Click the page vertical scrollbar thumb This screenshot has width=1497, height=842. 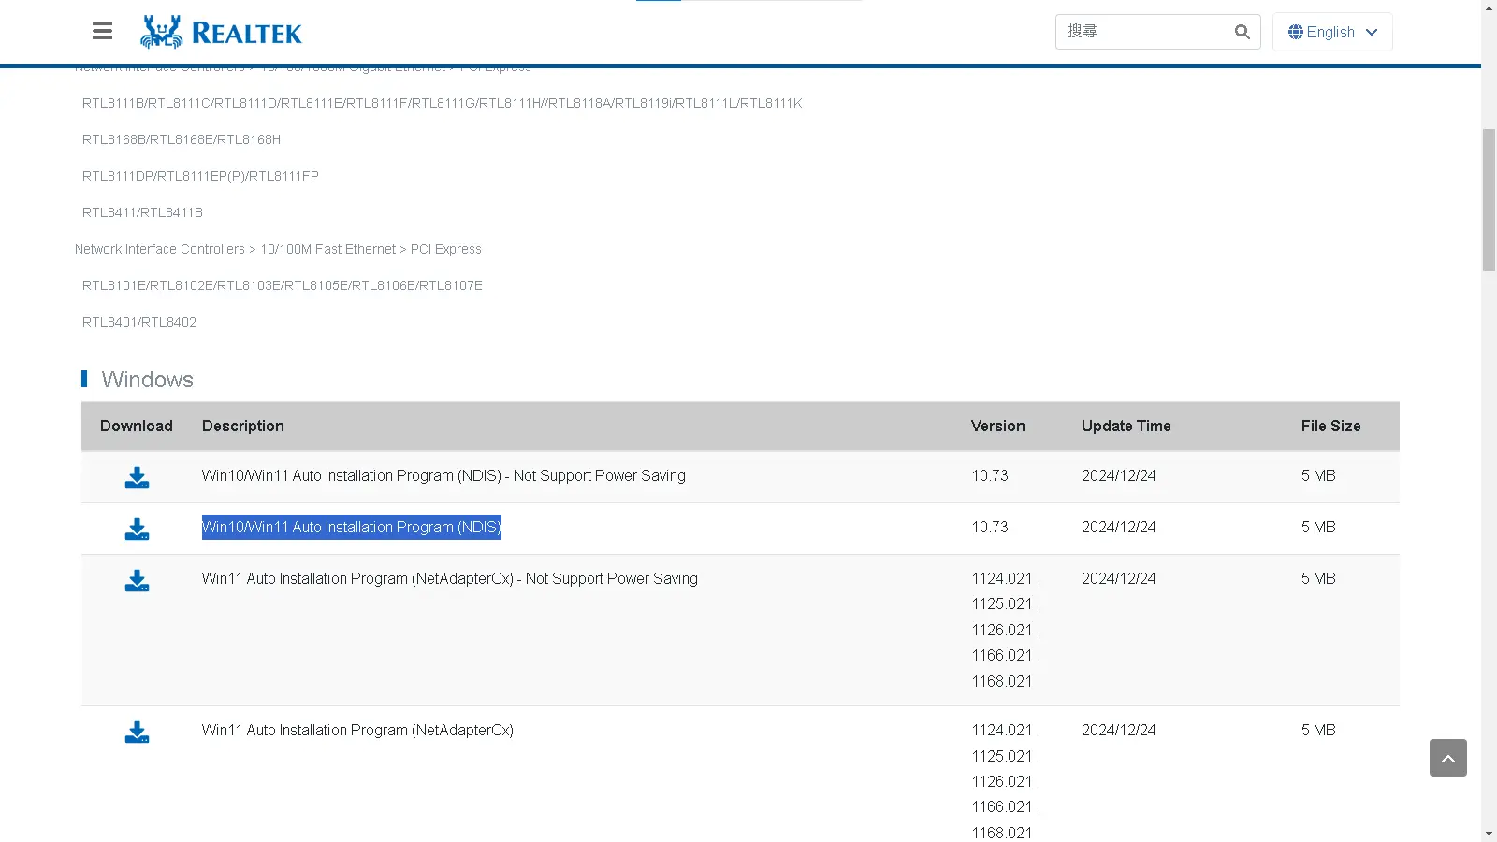1489,200
